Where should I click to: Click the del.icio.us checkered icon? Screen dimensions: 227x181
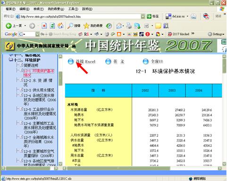click(168, 16)
